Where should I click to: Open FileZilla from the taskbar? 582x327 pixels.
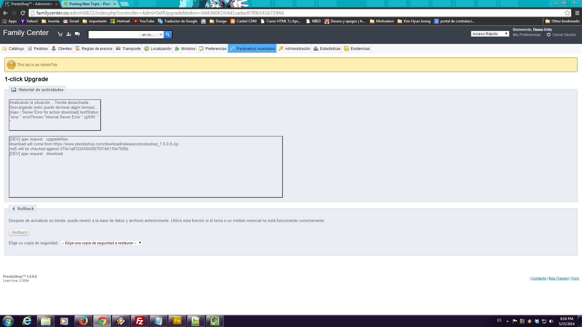tap(139, 321)
